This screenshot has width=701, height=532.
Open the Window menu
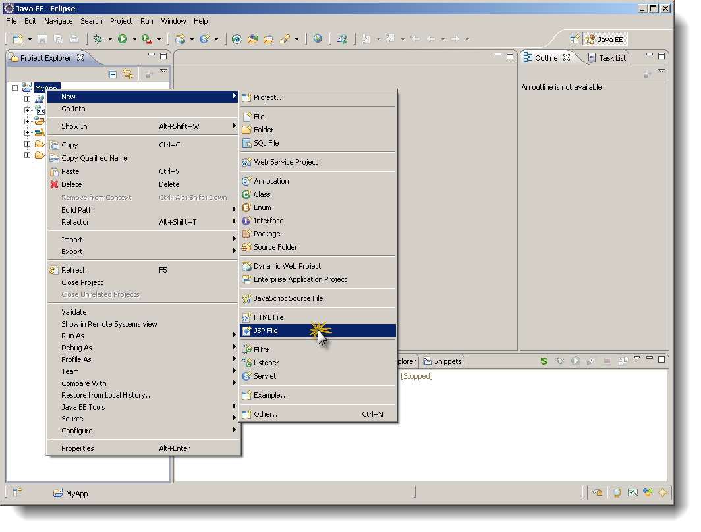click(173, 20)
